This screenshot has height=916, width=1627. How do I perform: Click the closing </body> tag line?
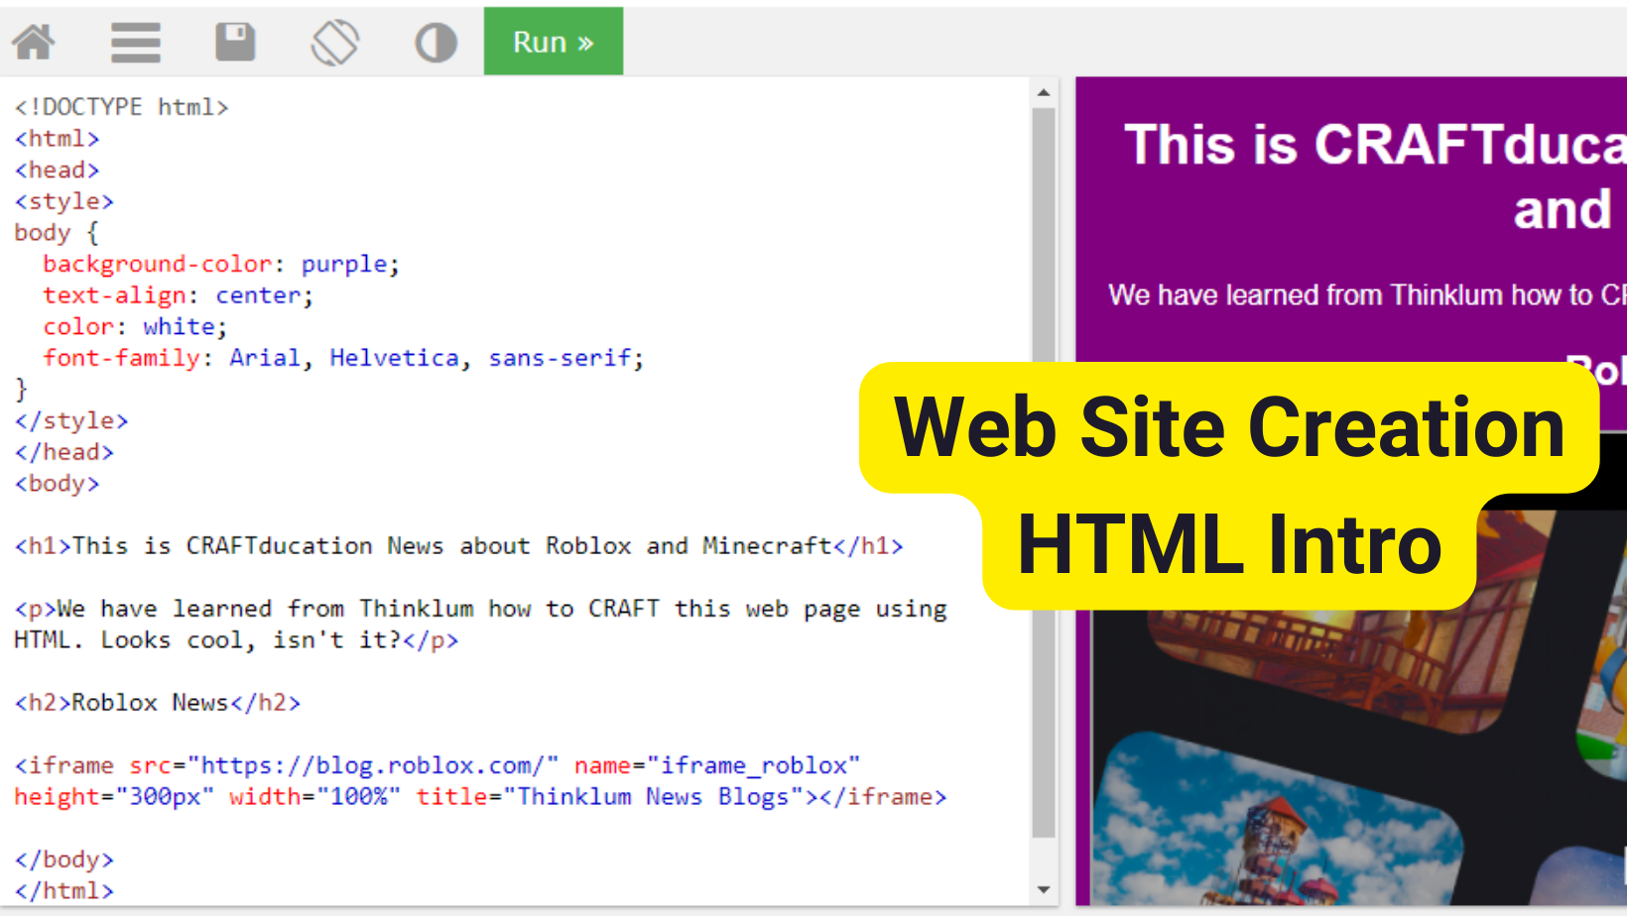[x=64, y=859]
